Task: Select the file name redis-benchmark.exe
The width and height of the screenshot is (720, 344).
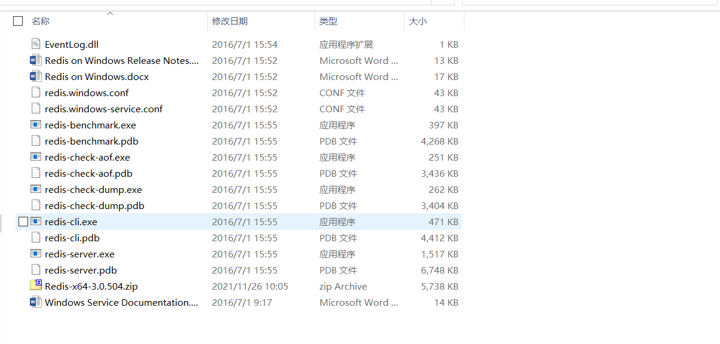Action: (x=90, y=125)
